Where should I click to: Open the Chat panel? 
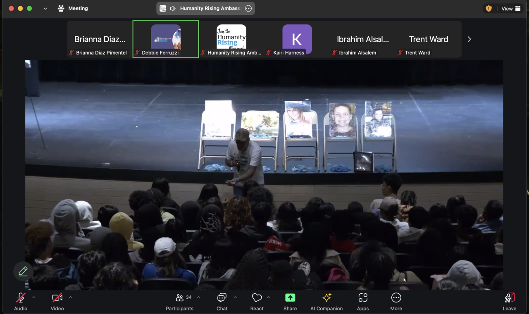pos(222,302)
